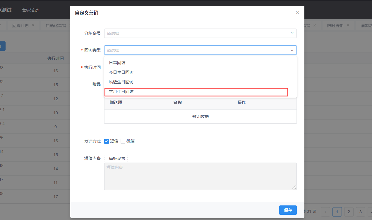Switch to the 自动化营销 tab

[56, 26]
